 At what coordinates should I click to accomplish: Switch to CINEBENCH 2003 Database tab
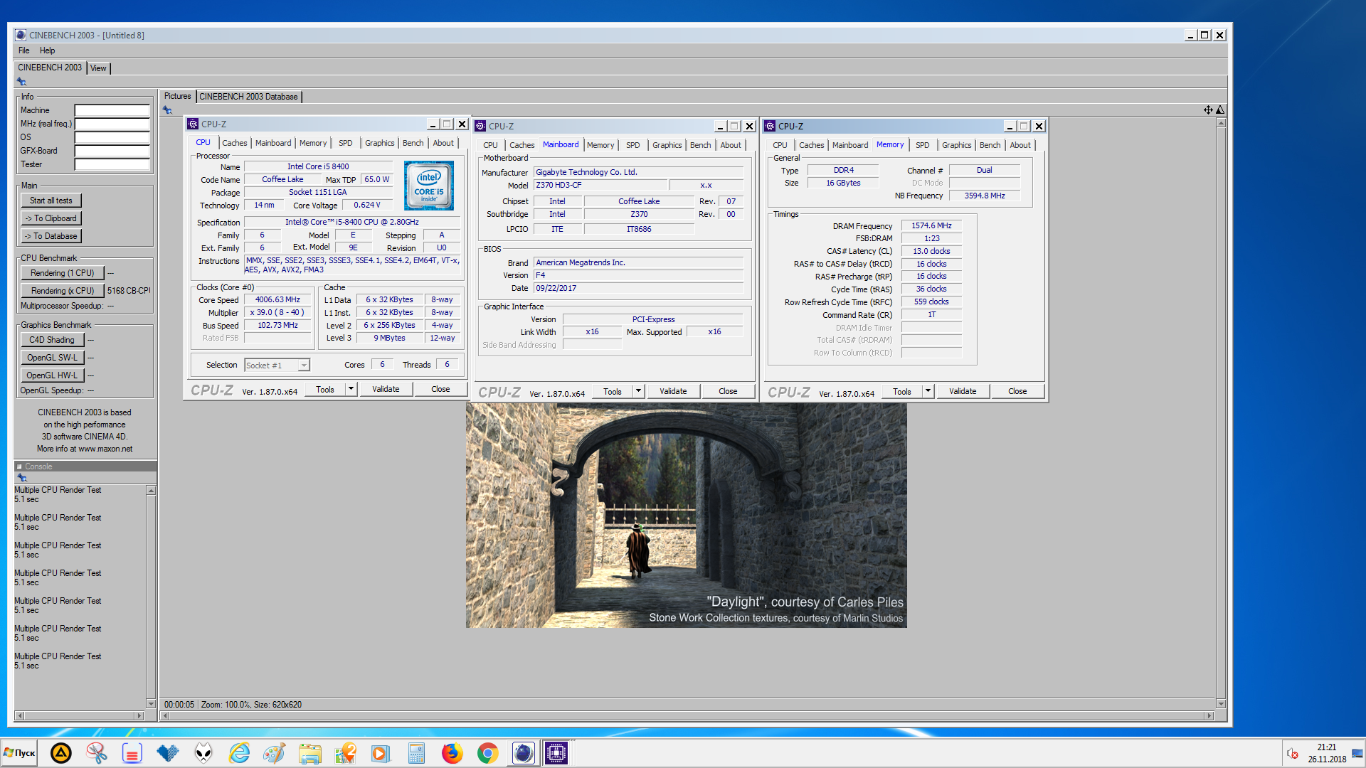tap(248, 97)
